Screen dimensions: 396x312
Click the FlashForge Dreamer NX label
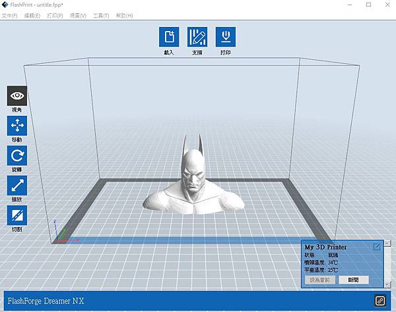(46, 301)
